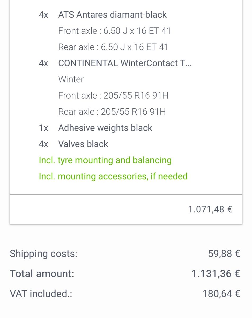
Task: Click the tyre rear axle 205/55 R16 line
Action: pos(112,112)
